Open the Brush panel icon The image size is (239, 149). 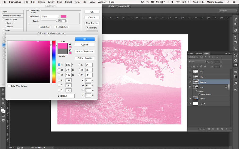point(236,37)
